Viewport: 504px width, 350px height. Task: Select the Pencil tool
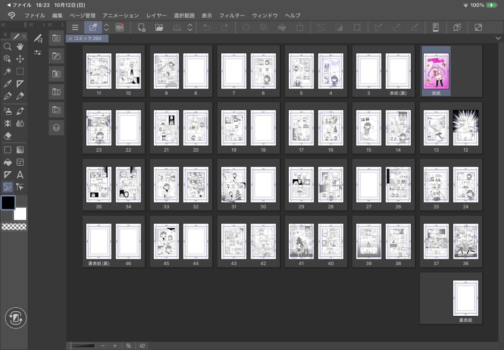click(x=20, y=96)
